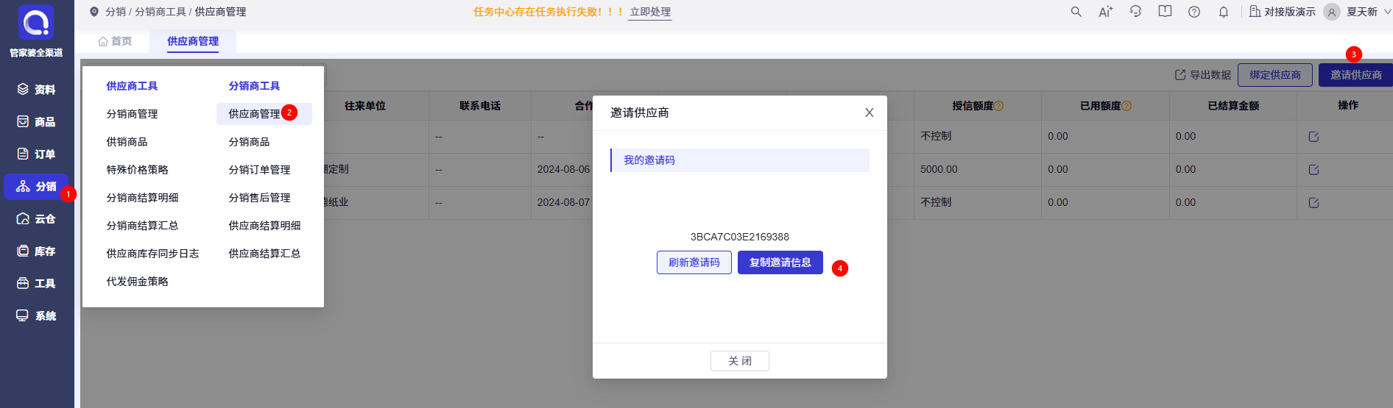Click the edit icon in first table row
The image size is (1393, 408).
[x=1313, y=137]
